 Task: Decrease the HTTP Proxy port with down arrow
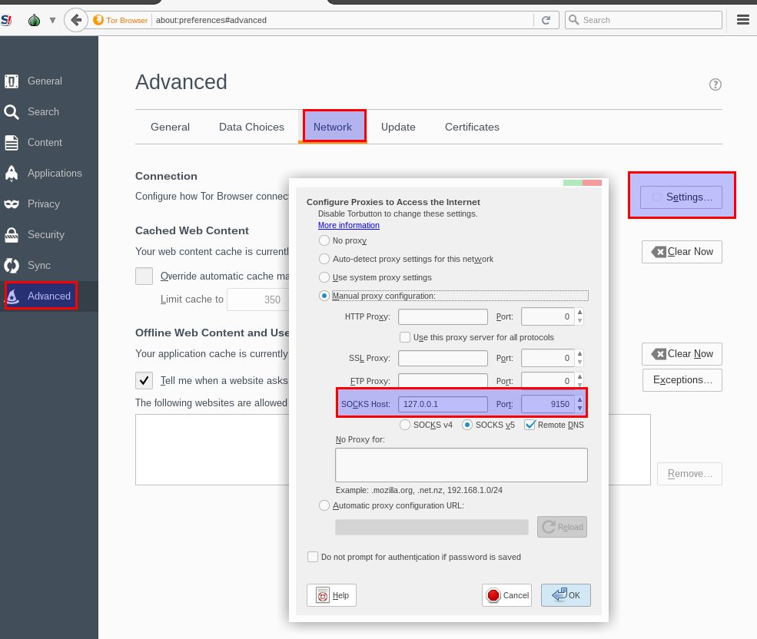[x=579, y=321]
